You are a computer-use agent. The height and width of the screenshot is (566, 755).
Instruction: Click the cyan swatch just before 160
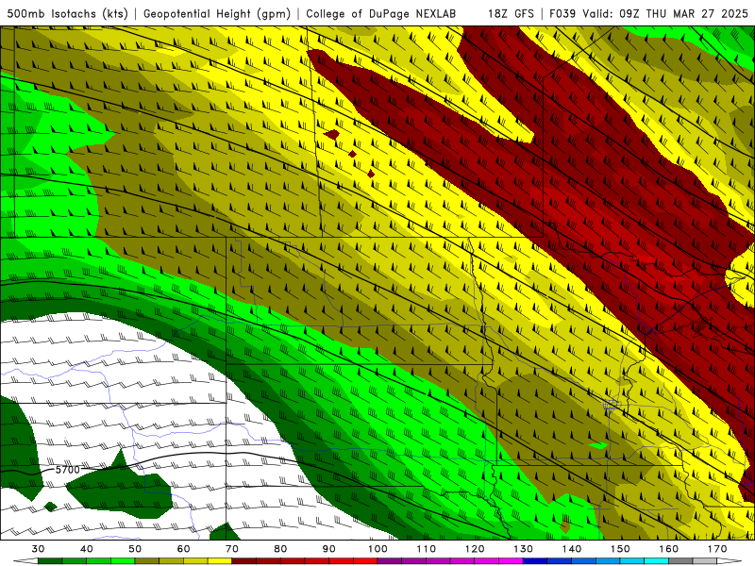[657, 561]
